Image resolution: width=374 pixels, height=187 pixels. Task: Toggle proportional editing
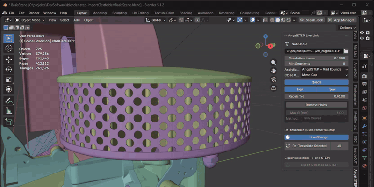(197, 20)
